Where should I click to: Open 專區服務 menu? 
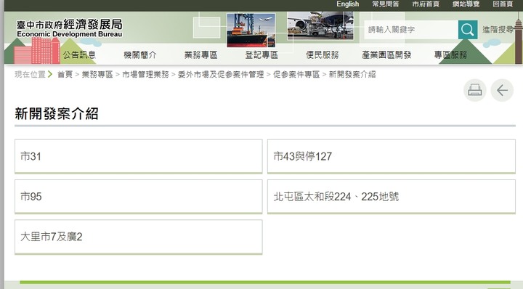coord(450,54)
